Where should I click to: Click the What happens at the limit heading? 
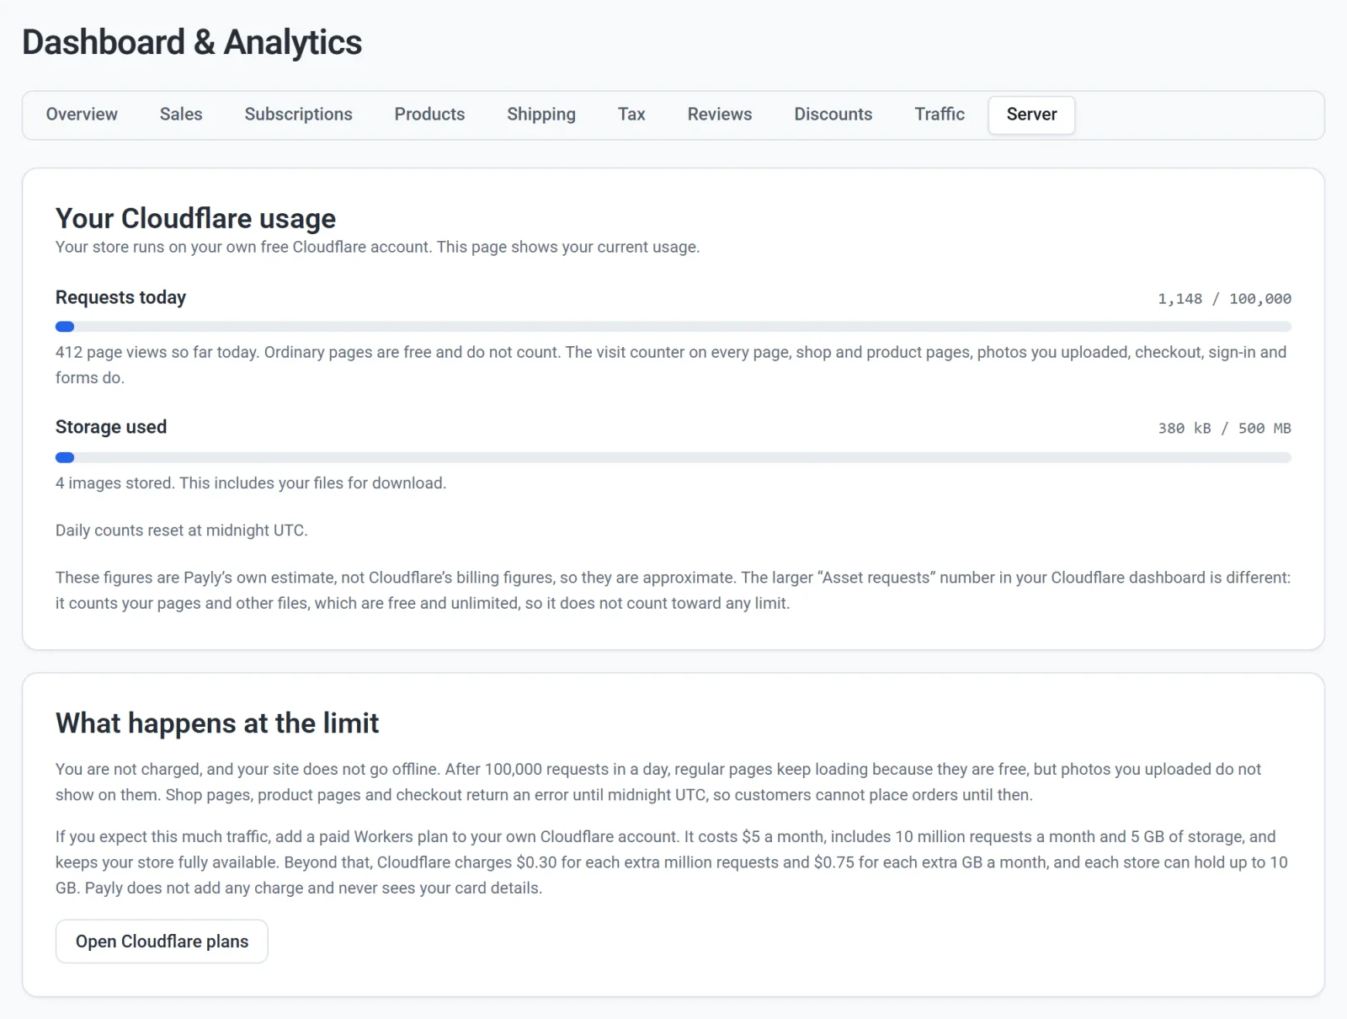coord(217,723)
